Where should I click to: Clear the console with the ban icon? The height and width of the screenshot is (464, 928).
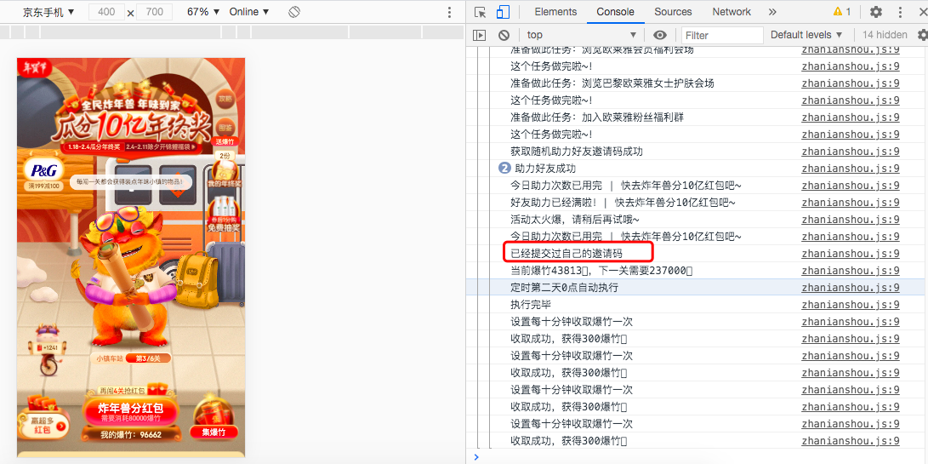[504, 35]
